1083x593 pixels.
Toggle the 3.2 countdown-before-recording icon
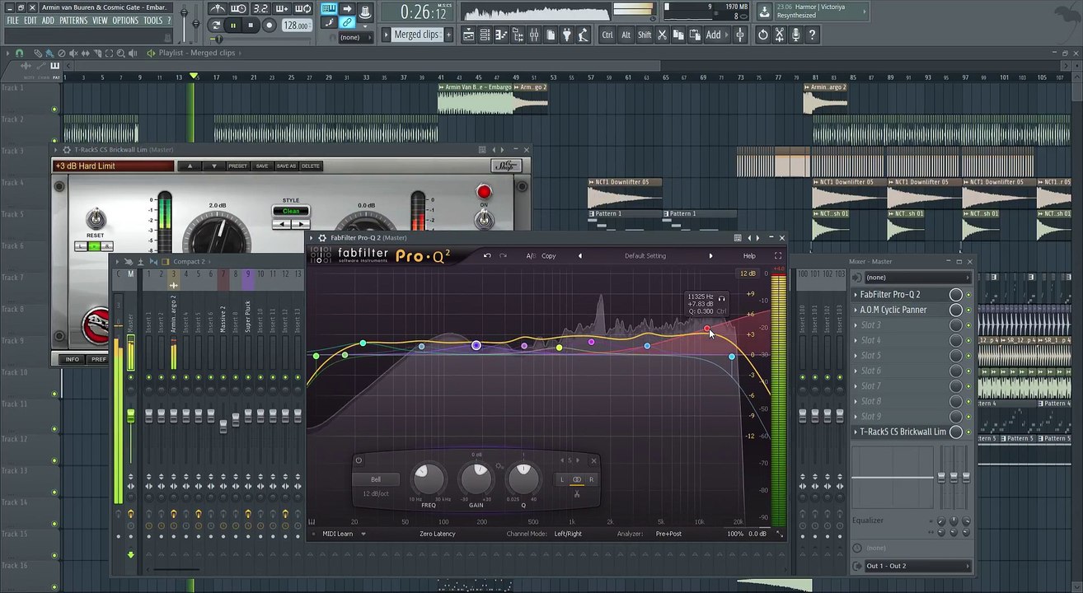(260, 9)
